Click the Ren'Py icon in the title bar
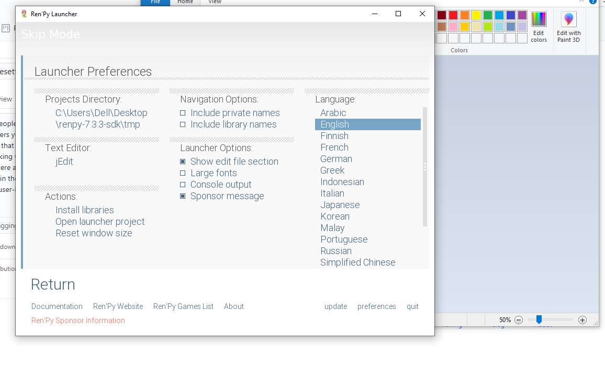 [x=22, y=14]
